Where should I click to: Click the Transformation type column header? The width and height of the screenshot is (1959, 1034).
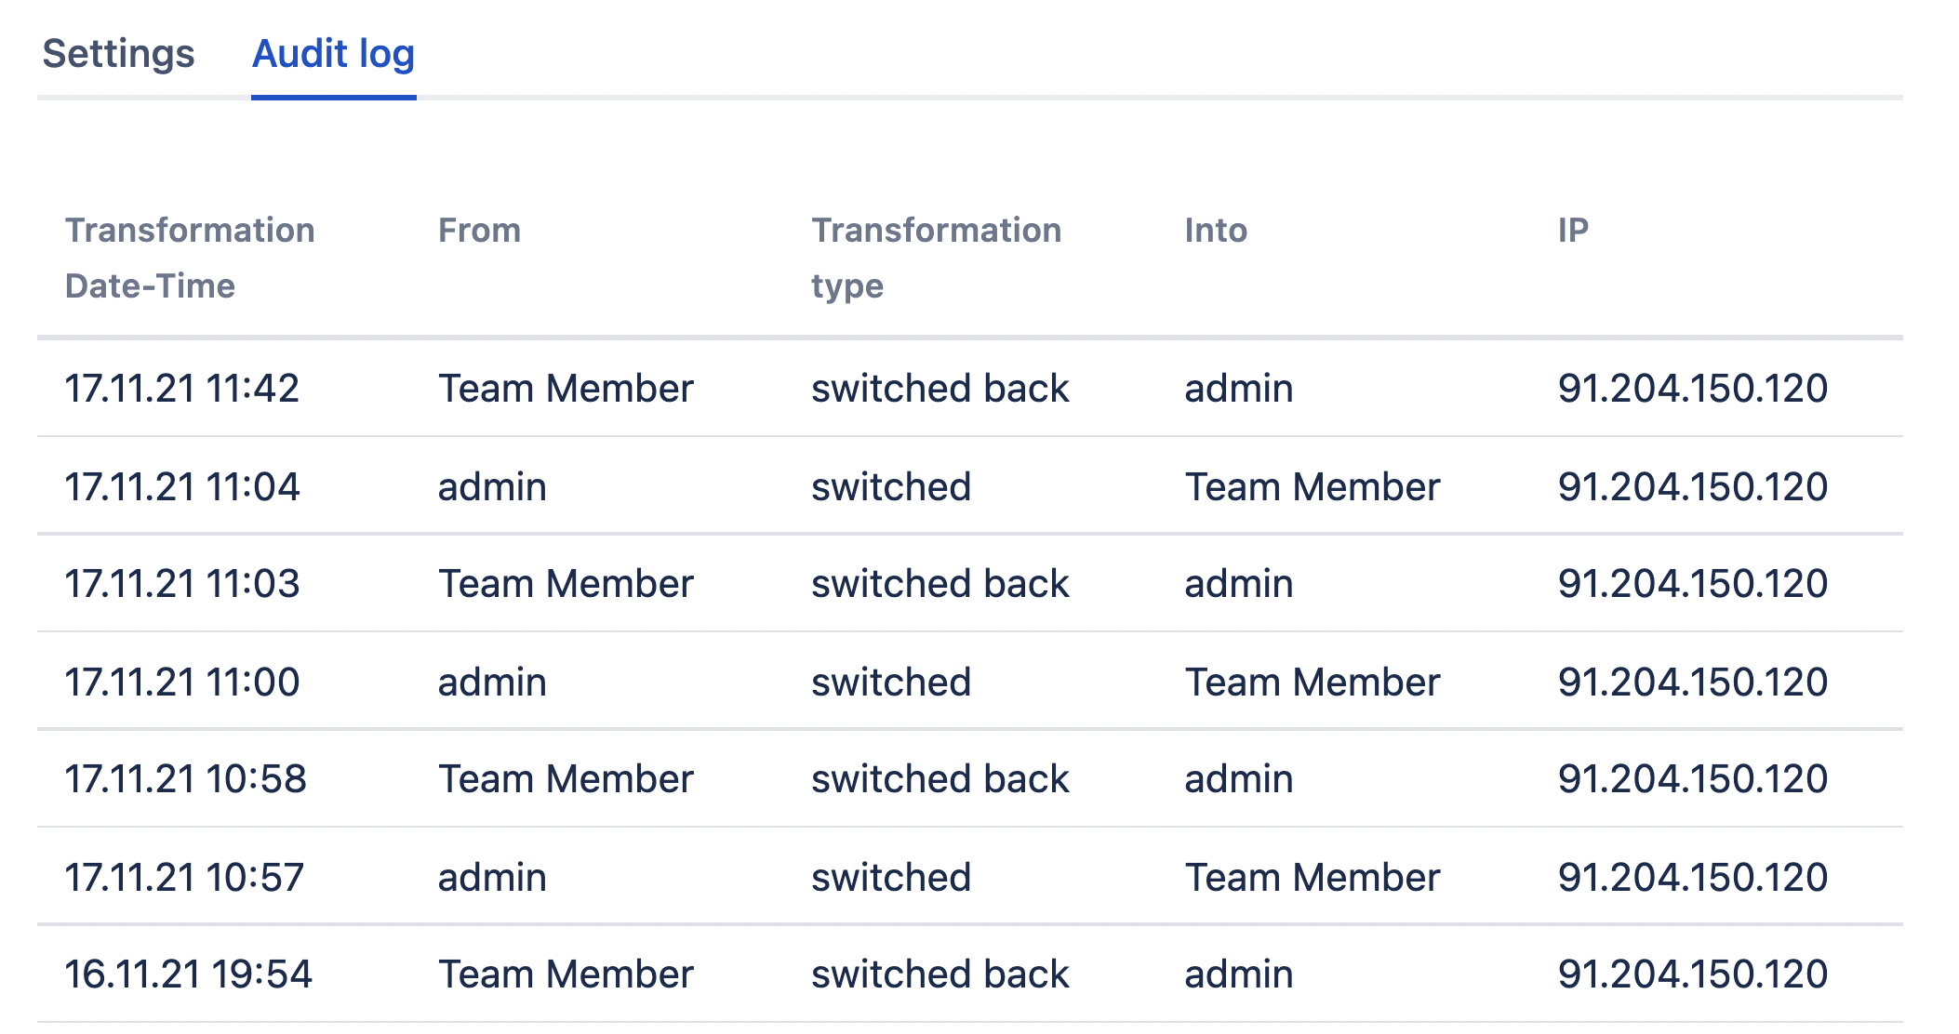click(936, 258)
